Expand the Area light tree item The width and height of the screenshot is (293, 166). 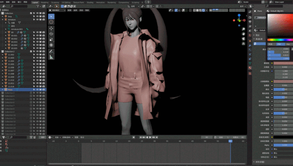(3, 16)
